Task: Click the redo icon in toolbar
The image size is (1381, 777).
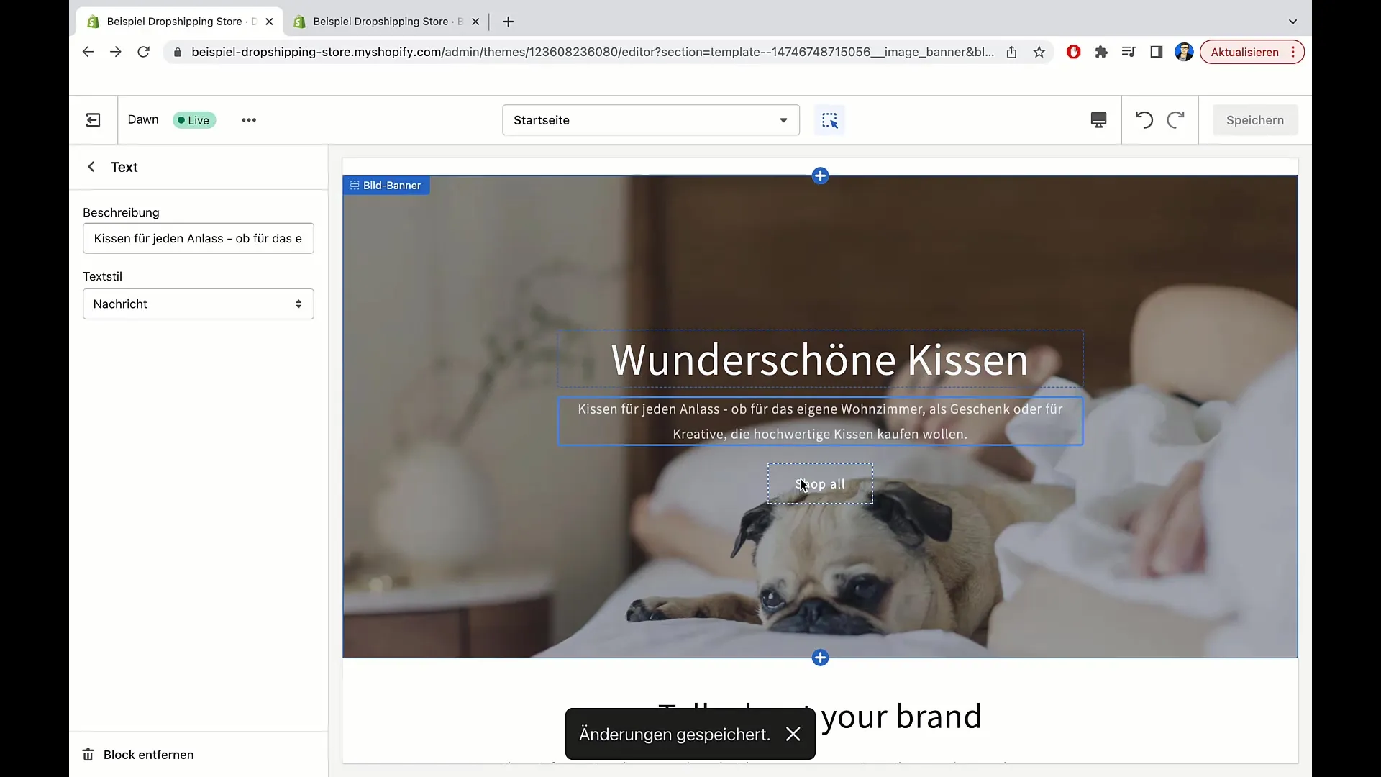Action: (x=1175, y=119)
